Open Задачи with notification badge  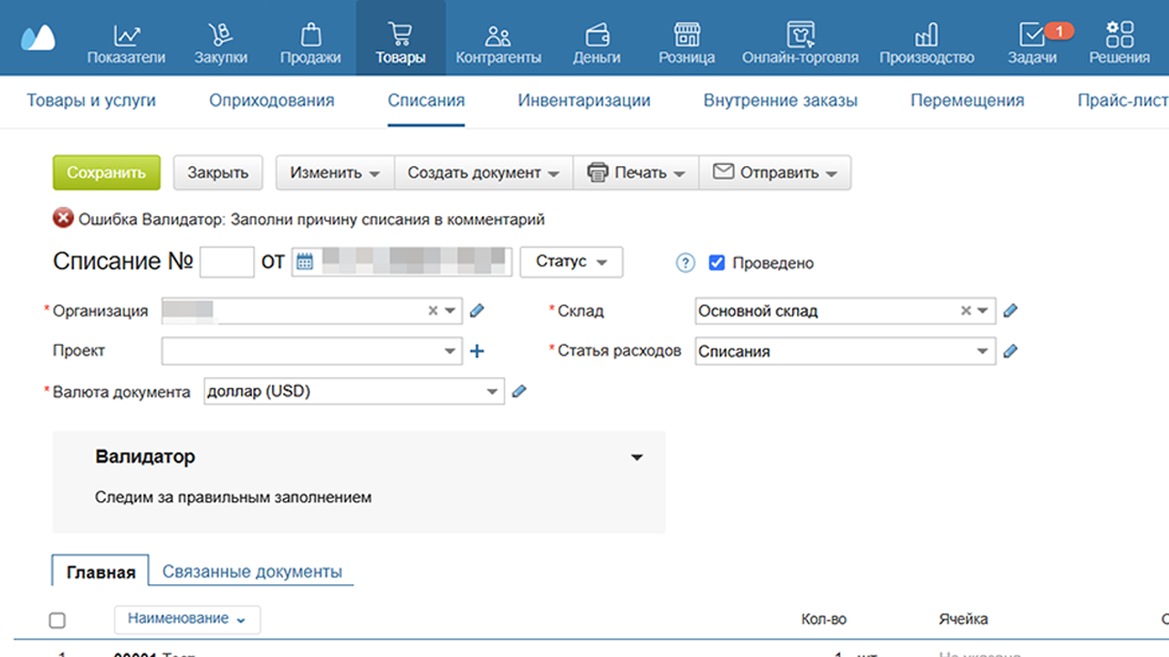click(1032, 36)
